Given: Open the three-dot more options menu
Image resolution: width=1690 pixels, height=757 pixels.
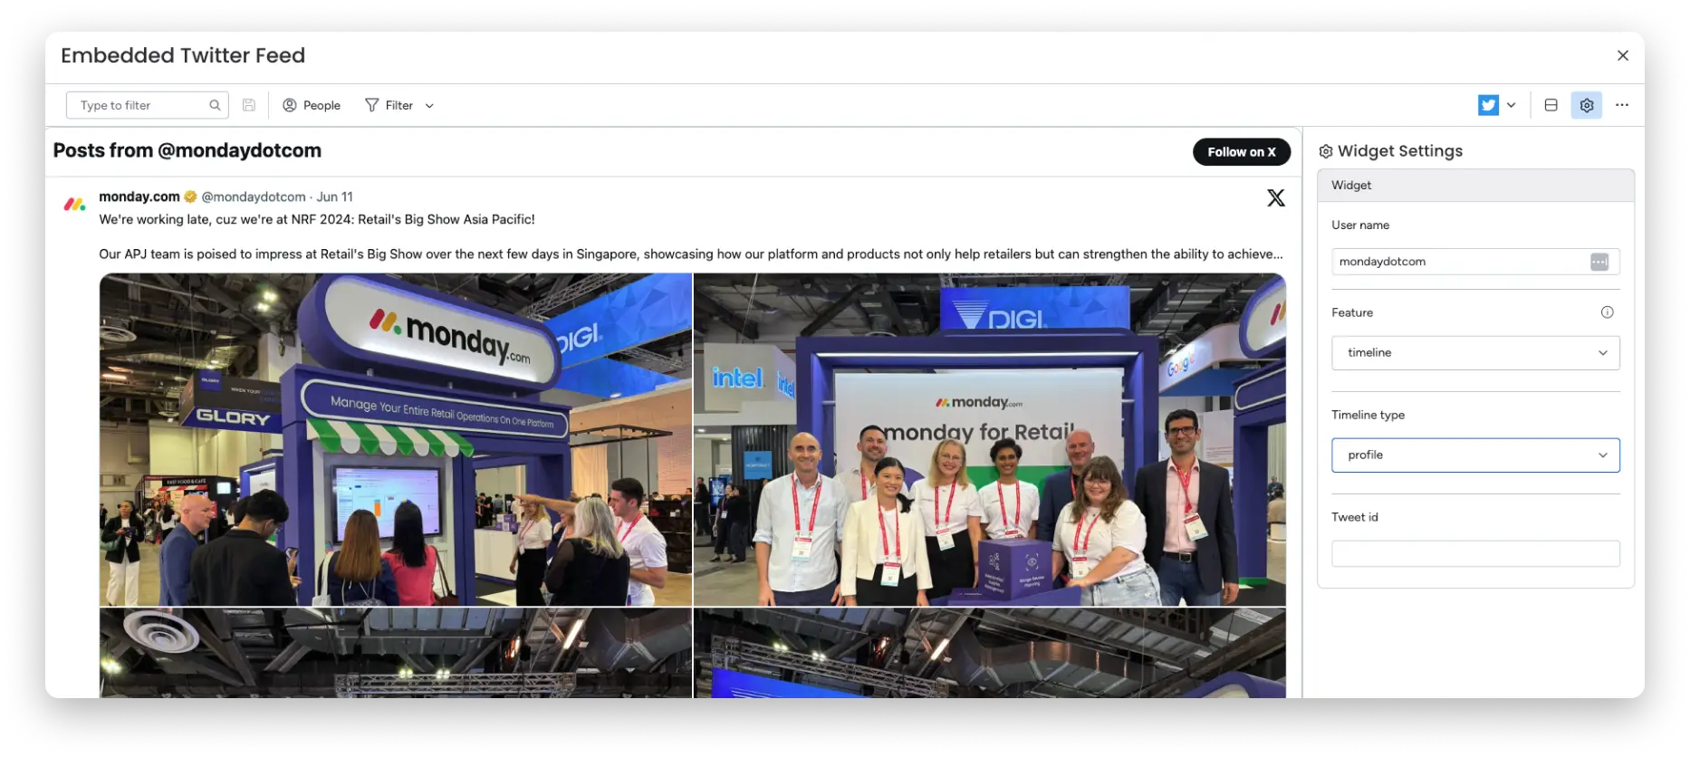Looking at the screenshot, I should [x=1621, y=105].
